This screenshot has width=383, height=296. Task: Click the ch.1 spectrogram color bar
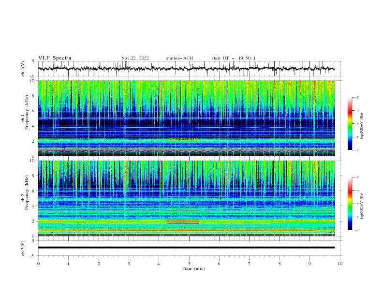(x=350, y=124)
